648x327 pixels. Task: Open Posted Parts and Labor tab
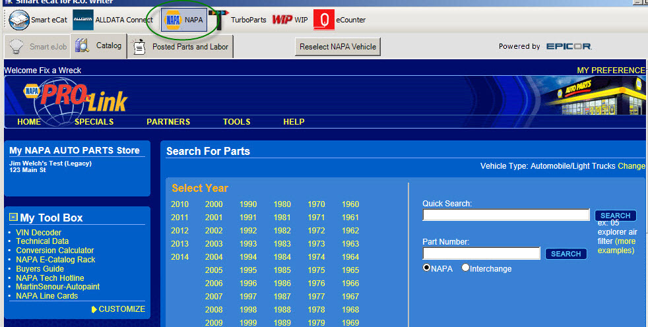point(181,47)
